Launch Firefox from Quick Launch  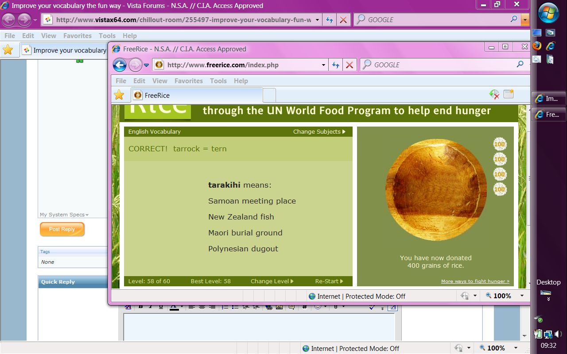[537, 46]
